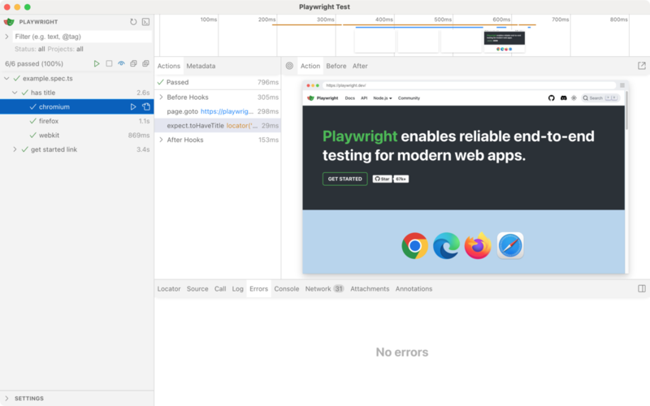650x406 pixels.
Task: Click the reload tests icon
Action: point(133,22)
